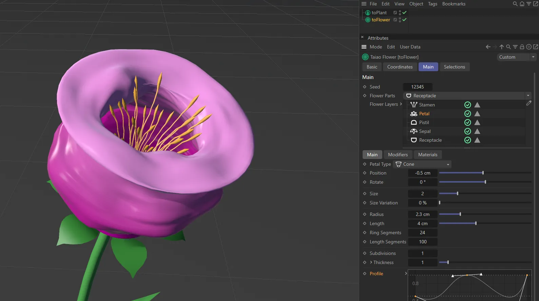
Task: Open the Custom layout dropdown arrow
Action: (x=533, y=57)
